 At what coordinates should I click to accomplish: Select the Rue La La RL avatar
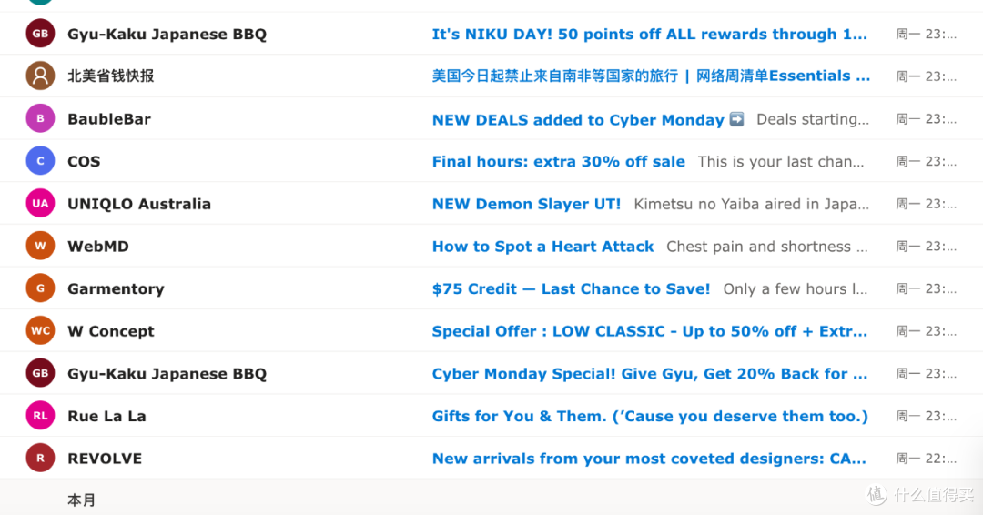(40, 416)
